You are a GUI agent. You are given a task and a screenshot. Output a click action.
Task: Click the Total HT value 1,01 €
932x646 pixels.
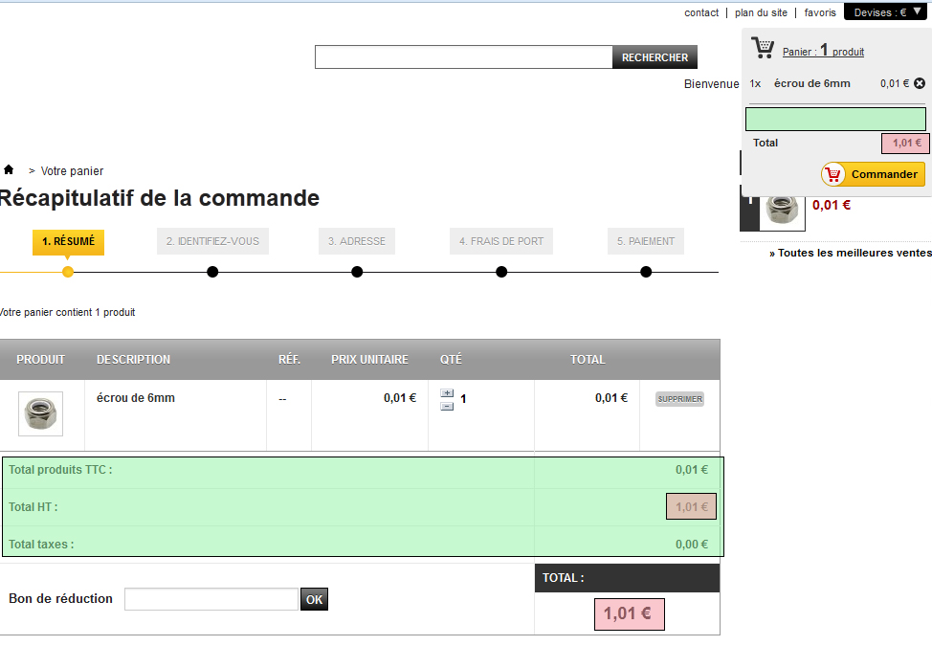tap(691, 507)
